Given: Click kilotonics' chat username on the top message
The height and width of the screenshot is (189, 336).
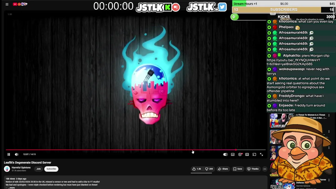Looking at the screenshot, I should coord(288,22).
